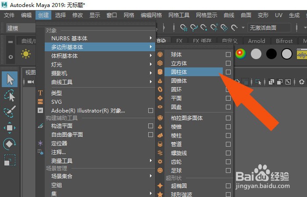Click the snap to point magnet icon
This screenshot has height=197, width=307.
point(203,28)
